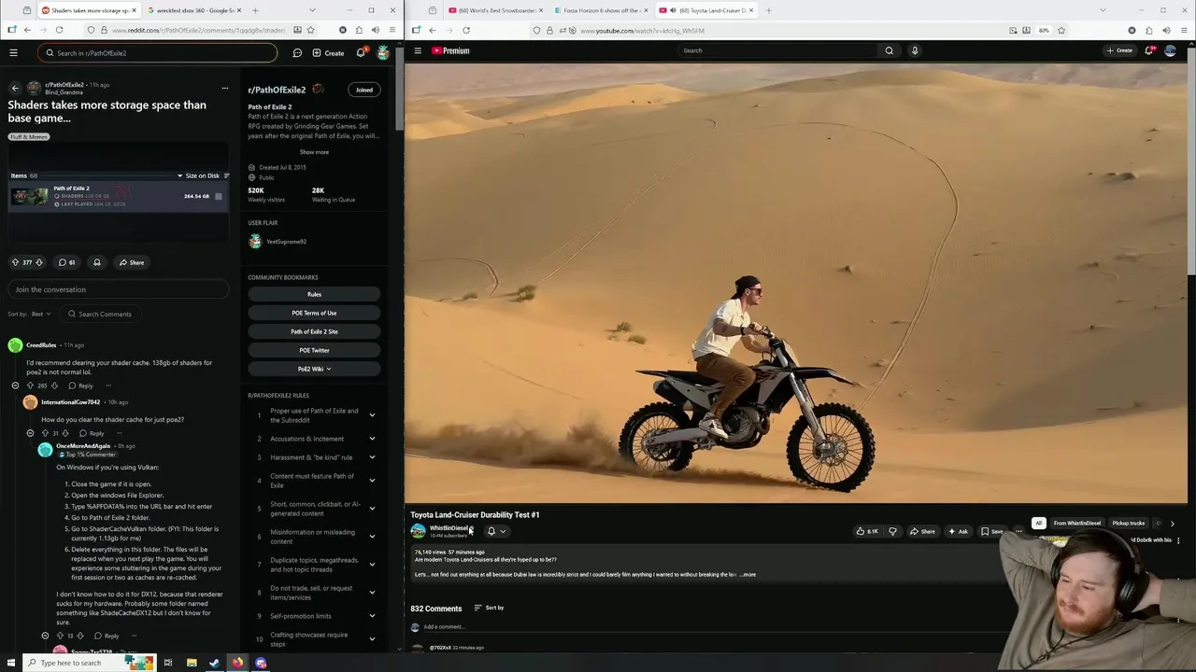Toggle Joined status for r/PathOfExile2
Viewport: 1196px width, 672px height.
364,90
